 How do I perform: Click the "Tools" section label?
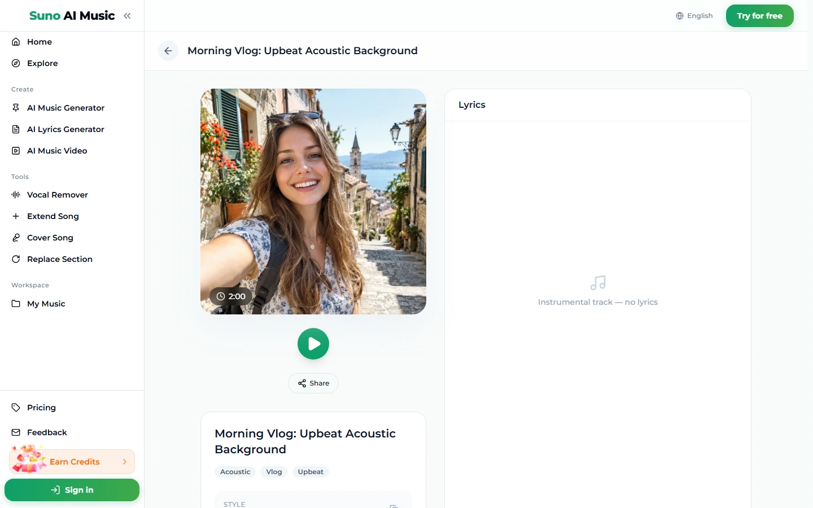pos(20,177)
